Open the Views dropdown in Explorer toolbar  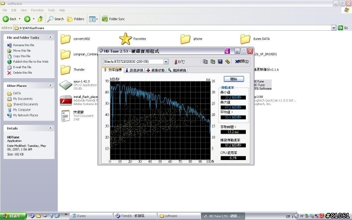pyautogui.click(x=93, y=19)
